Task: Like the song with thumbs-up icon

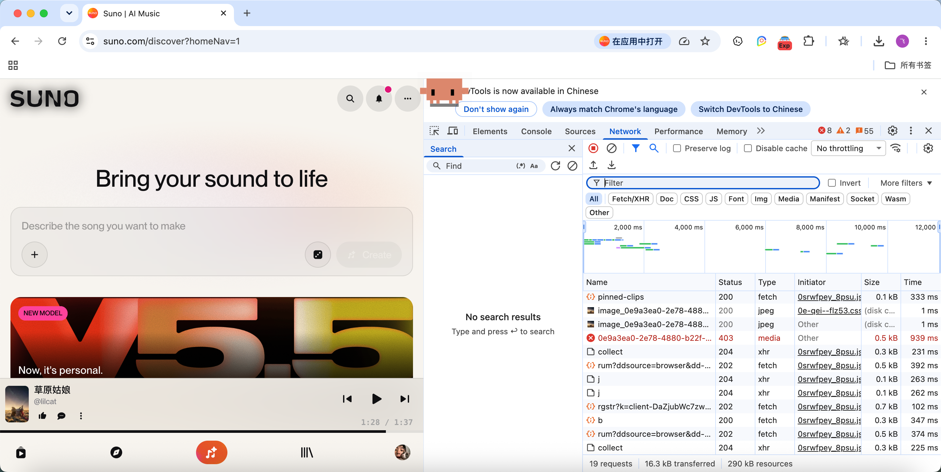Action: pos(42,416)
